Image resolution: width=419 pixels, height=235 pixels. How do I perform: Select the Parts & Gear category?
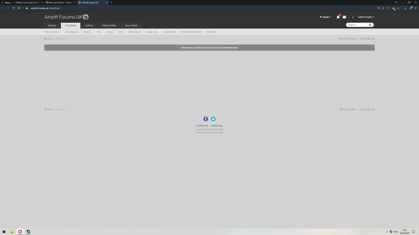click(134, 32)
